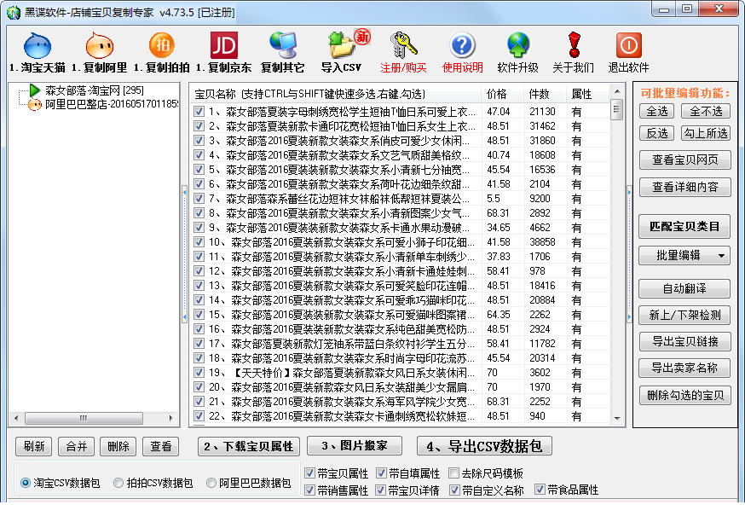Image resolution: width=745 pixels, height=522 pixels.
Task: Click the 全选 button
Action: click(657, 111)
